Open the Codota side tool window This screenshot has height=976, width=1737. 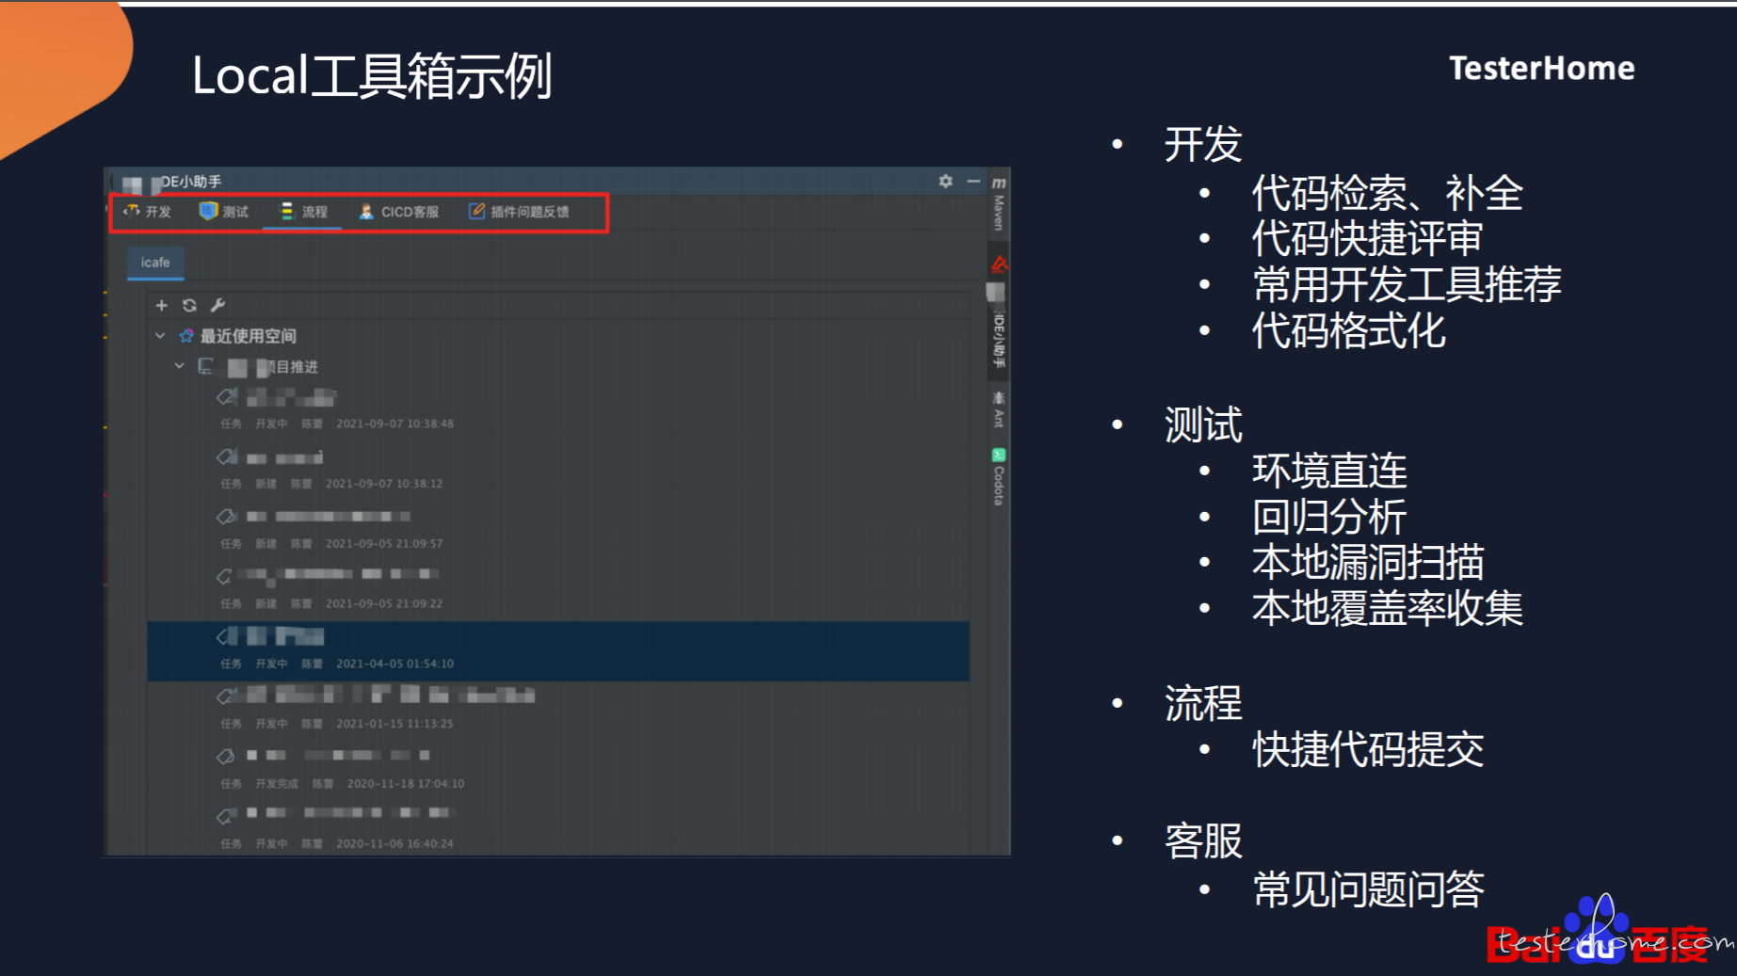[x=998, y=478]
